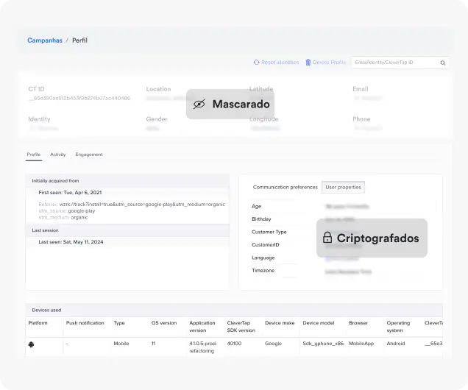The width and height of the screenshot is (468, 390).
Task: Click the Push notification column header
Action: [x=85, y=323]
